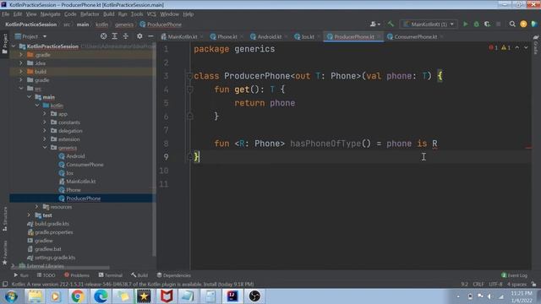Build project with hammer icon

(391, 24)
